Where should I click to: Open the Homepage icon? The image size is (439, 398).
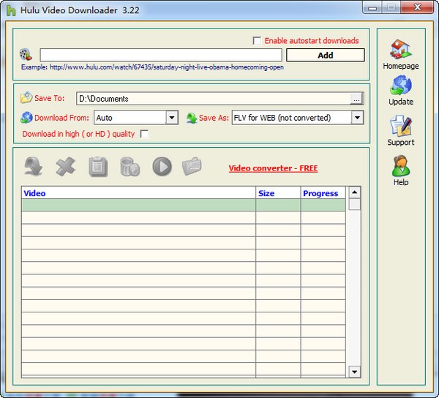(401, 49)
